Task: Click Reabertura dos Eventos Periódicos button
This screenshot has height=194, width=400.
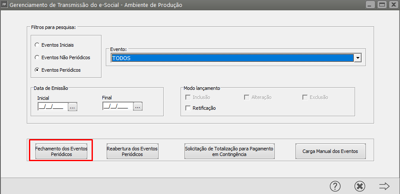Action: coord(132,151)
